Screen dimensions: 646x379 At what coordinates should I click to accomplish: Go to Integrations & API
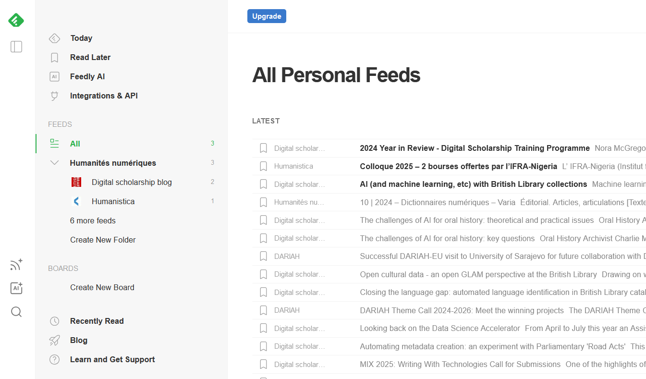click(x=104, y=96)
